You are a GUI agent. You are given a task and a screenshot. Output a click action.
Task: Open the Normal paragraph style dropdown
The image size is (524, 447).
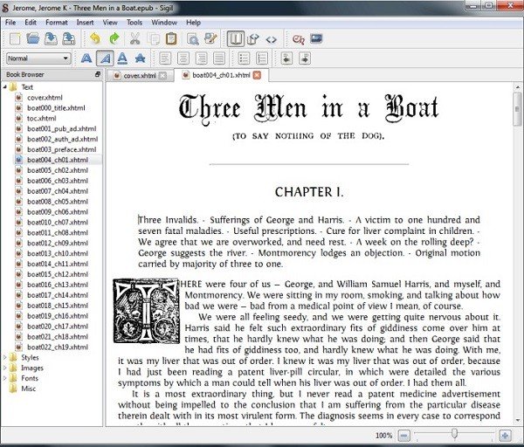point(38,58)
